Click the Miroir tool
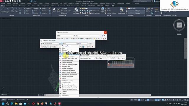Image resolution: width=189 pixels, height=106 pixels. [x=35, y=11]
